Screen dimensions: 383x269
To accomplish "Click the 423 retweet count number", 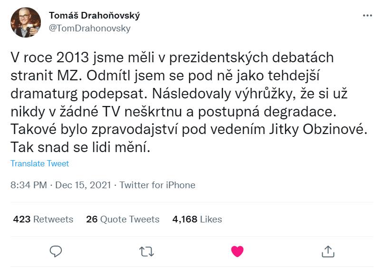I will (22, 219).
